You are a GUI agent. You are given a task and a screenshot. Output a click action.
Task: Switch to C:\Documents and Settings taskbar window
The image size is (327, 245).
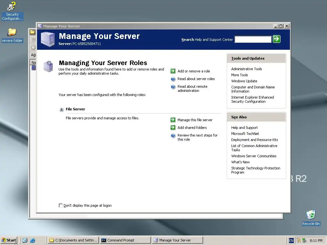(73, 241)
